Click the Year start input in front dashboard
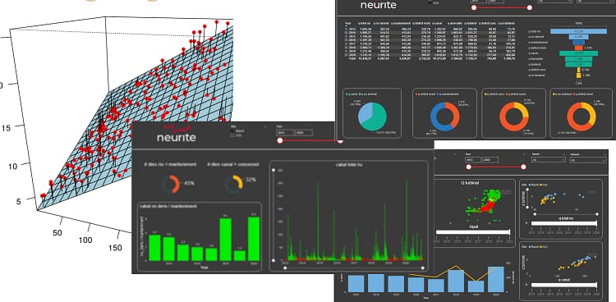The width and height of the screenshot is (616, 302). point(285,133)
